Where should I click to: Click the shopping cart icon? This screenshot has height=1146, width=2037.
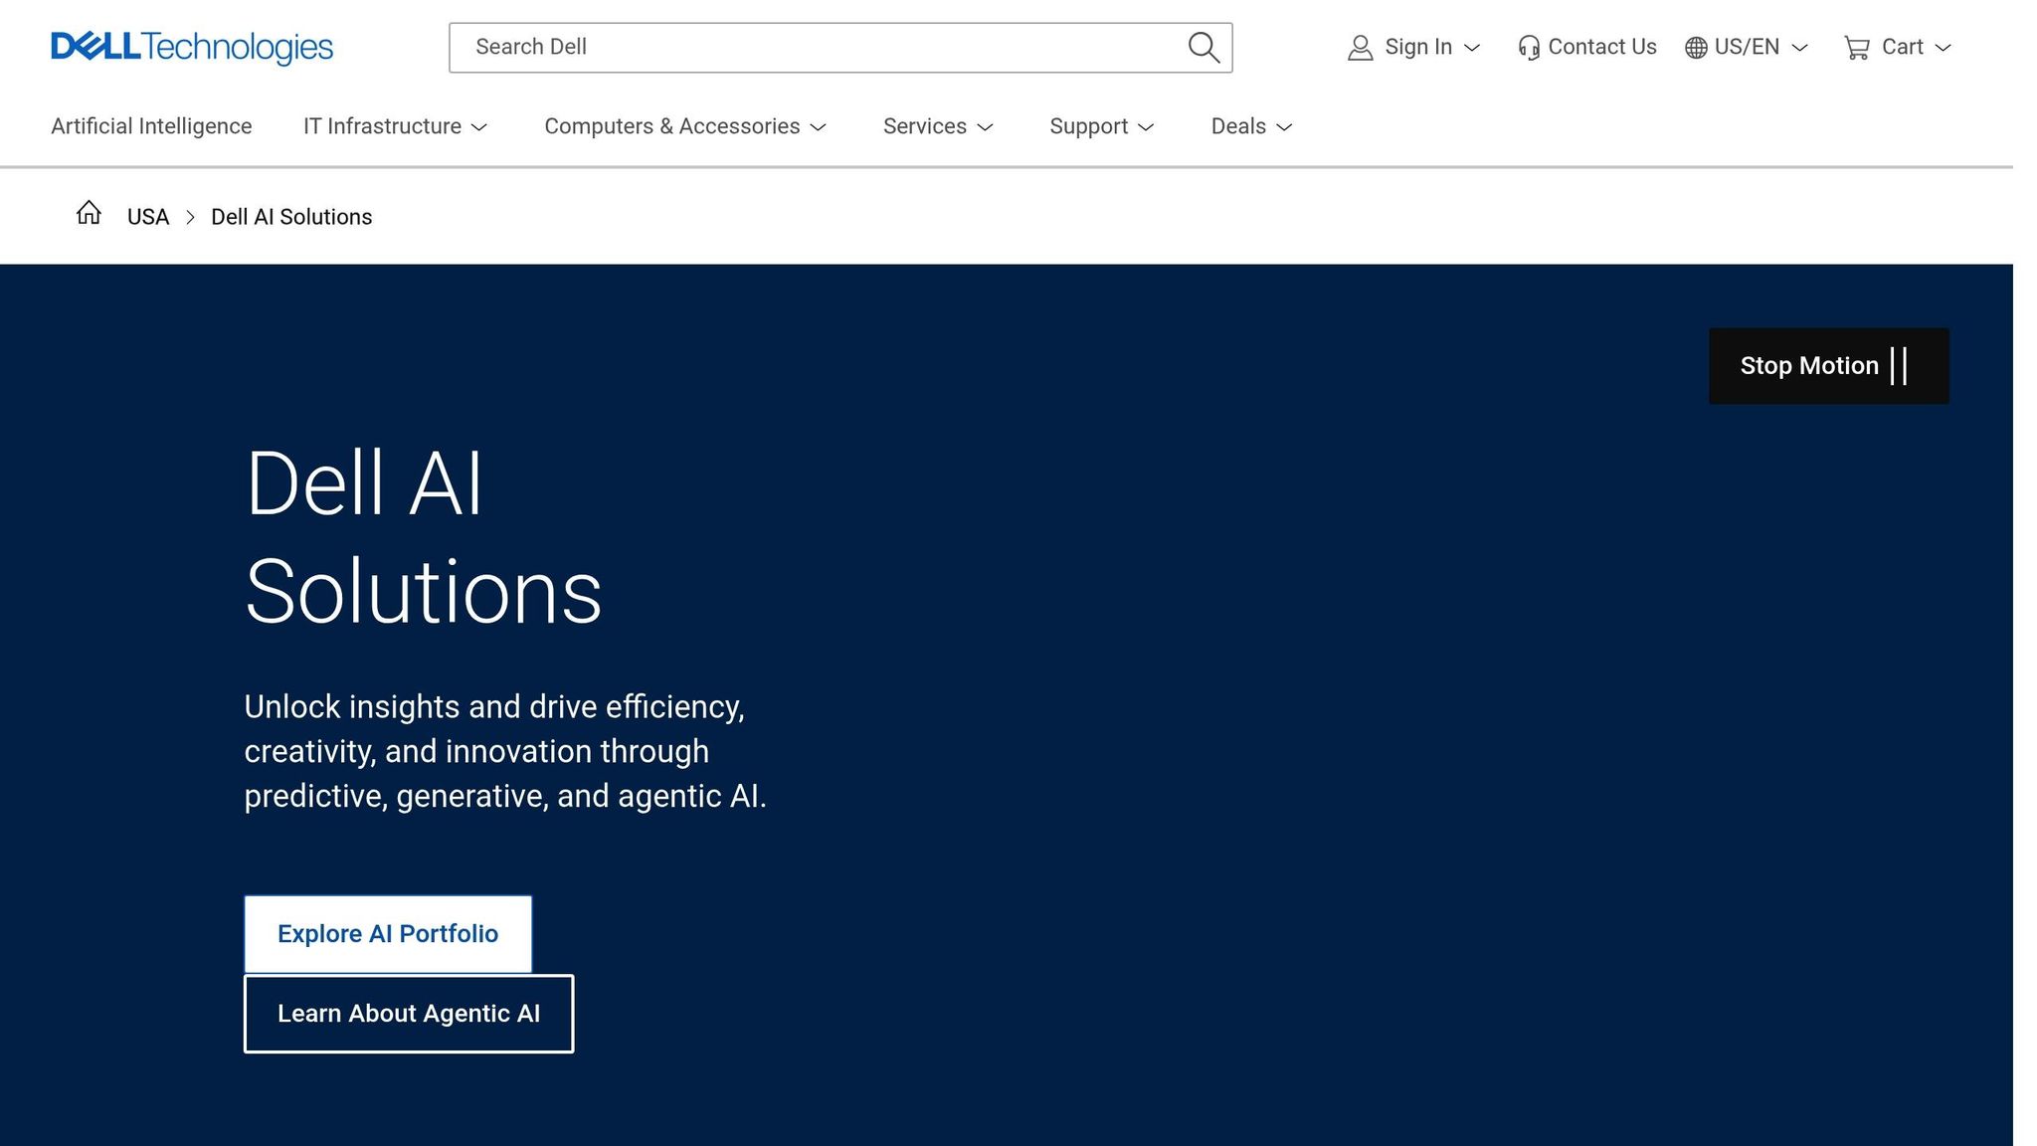(1856, 48)
